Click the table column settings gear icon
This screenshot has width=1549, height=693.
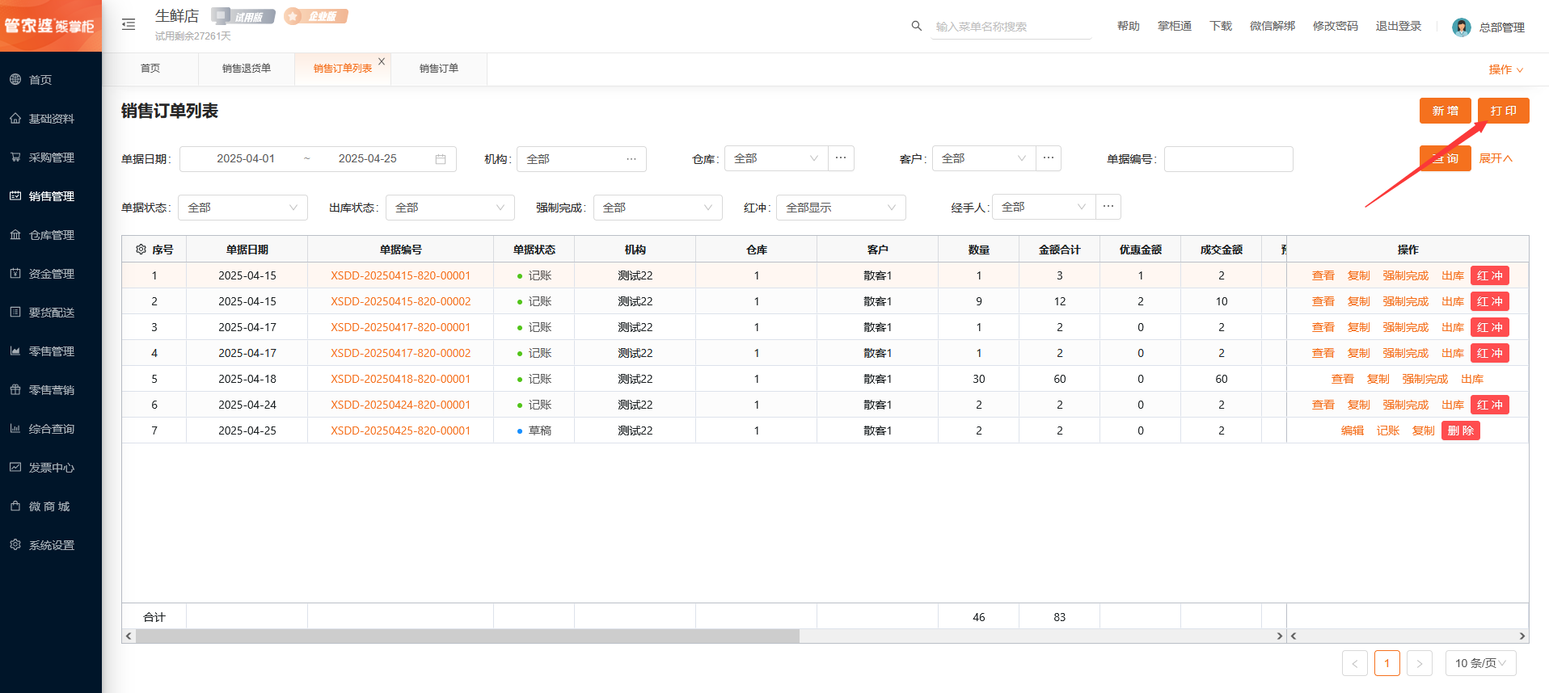pyautogui.click(x=141, y=250)
